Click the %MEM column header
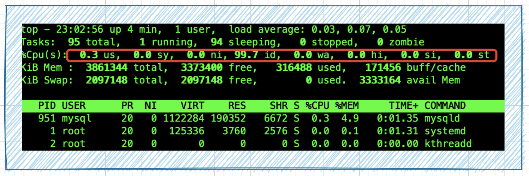529x176 pixels. 347,106
